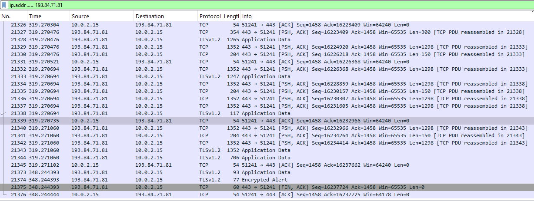This screenshot has width=534, height=201.
Task: Select final packet 21376 Win=64178
Action: [x=267, y=194]
